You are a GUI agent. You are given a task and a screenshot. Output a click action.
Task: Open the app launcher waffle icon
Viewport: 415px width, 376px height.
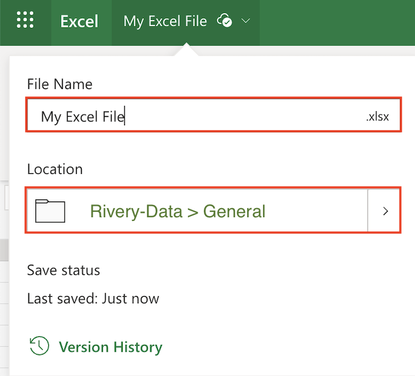pyautogui.click(x=25, y=20)
